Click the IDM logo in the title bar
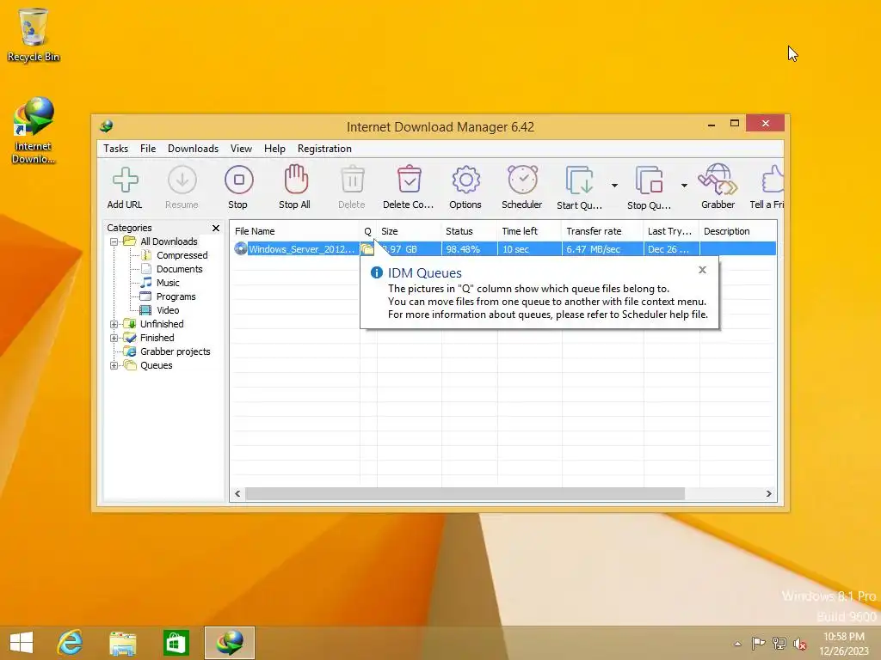Image resolution: width=881 pixels, height=660 pixels. click(106, 125)
